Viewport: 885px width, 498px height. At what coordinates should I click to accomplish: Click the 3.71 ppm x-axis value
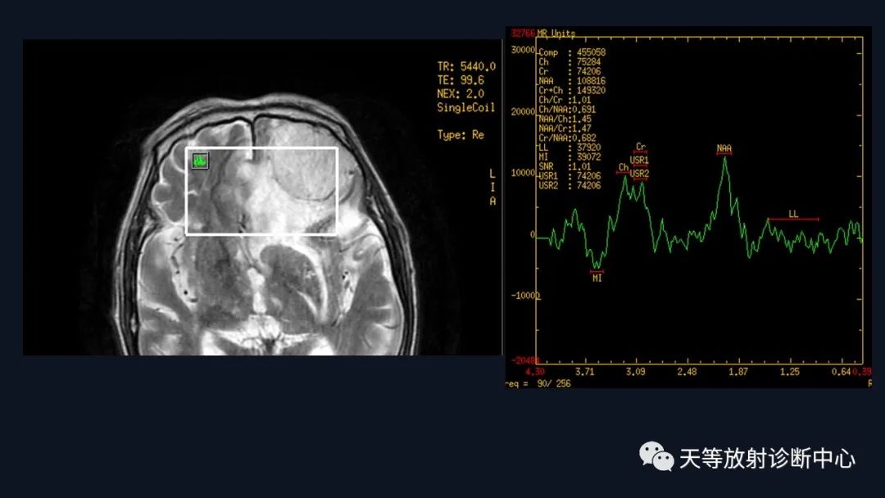click(585, 372)
